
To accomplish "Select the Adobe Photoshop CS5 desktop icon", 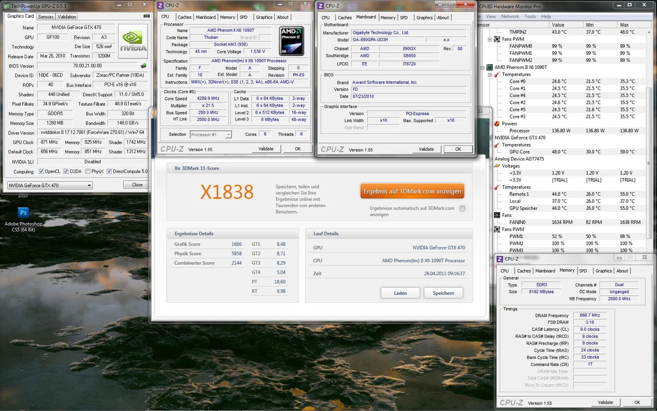I will [x=23, y=219].
